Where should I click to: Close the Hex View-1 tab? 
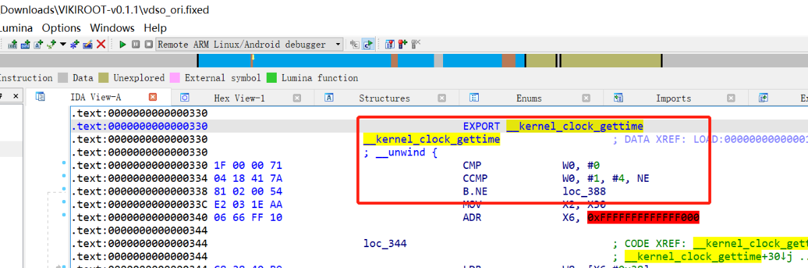(297, 98)
